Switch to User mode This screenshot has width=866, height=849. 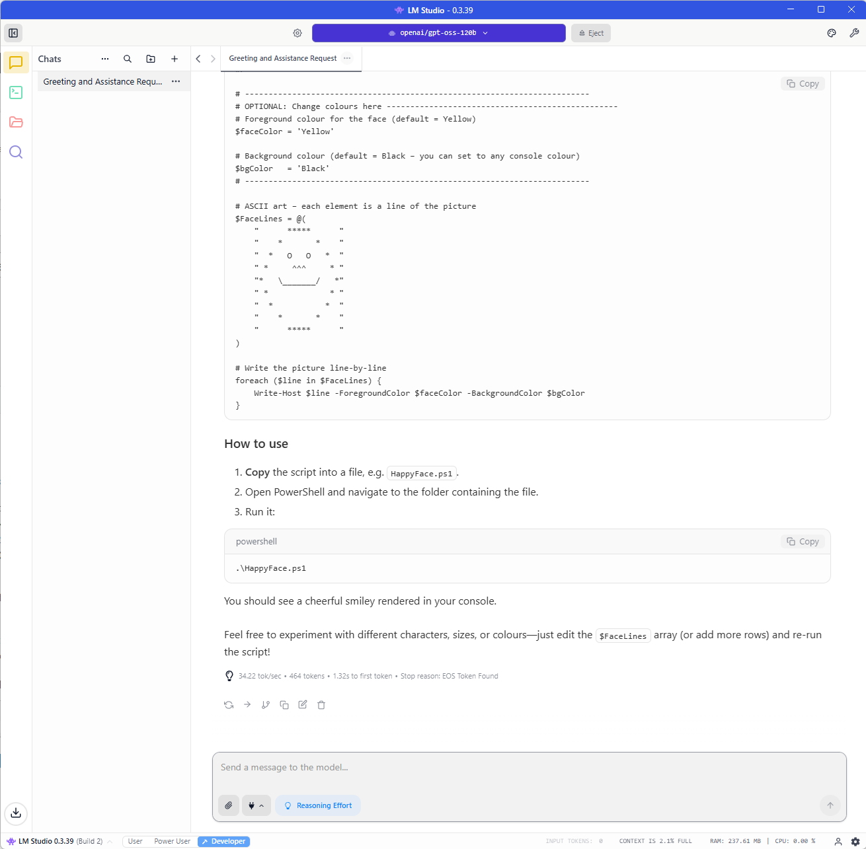point(135,841)
